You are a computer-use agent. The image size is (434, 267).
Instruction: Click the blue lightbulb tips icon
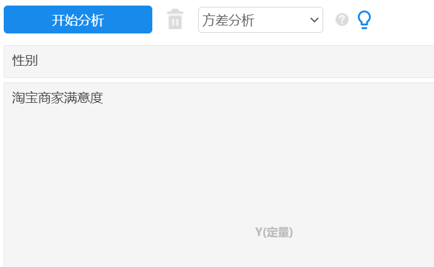364,20
